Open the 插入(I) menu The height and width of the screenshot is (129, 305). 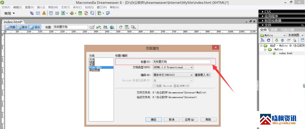(41, 7)
